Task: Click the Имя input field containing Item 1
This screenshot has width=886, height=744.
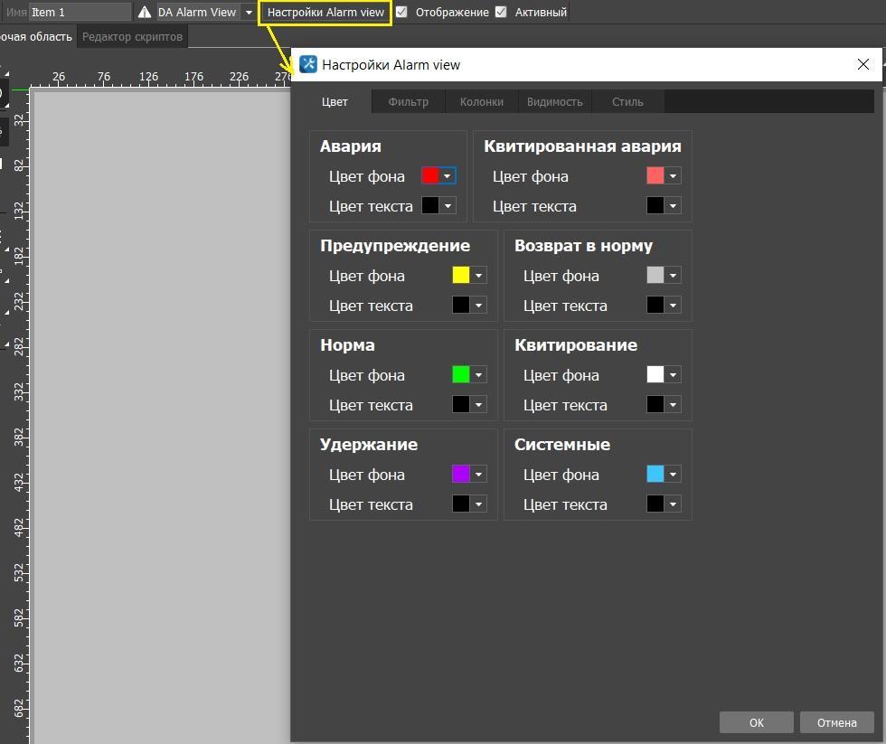Action: (80, 13)
